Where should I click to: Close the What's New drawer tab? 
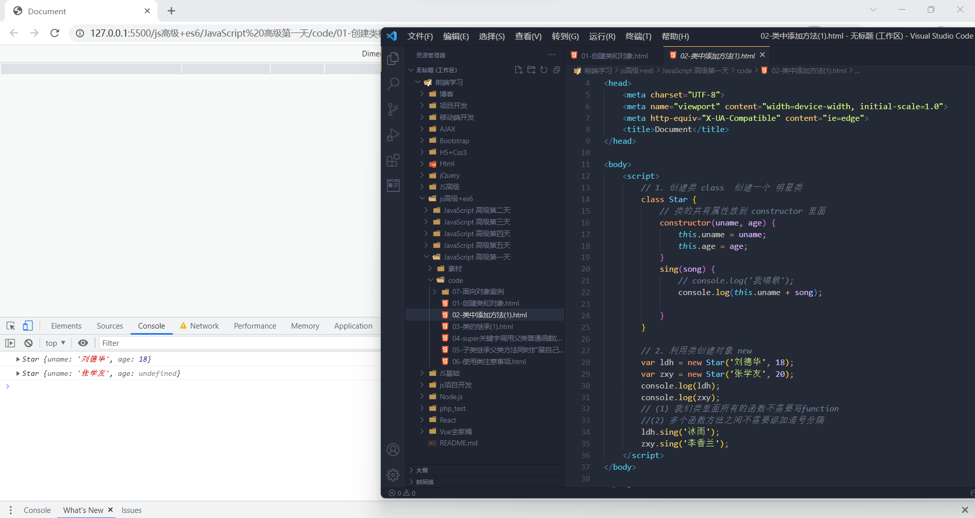110,510
